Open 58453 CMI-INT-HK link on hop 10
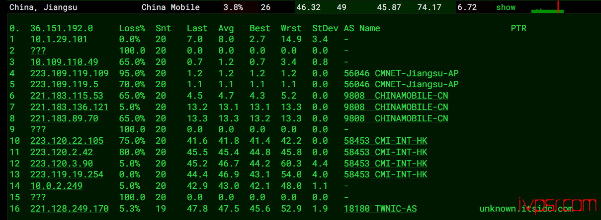The height and width of the screenshot is (220, 601). point(385,141)
